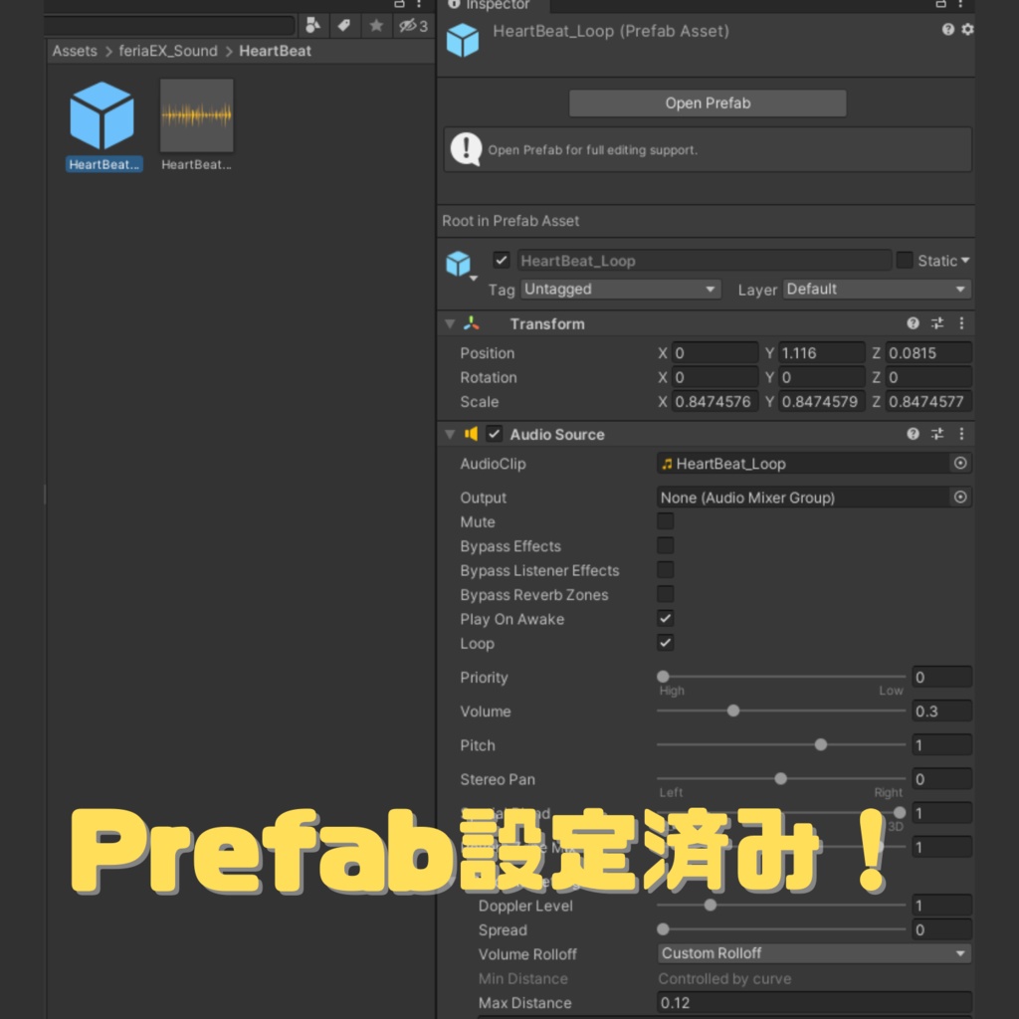Click Position X field
The height and width of the screenshot is (1019, 1019).
(714, 353)
